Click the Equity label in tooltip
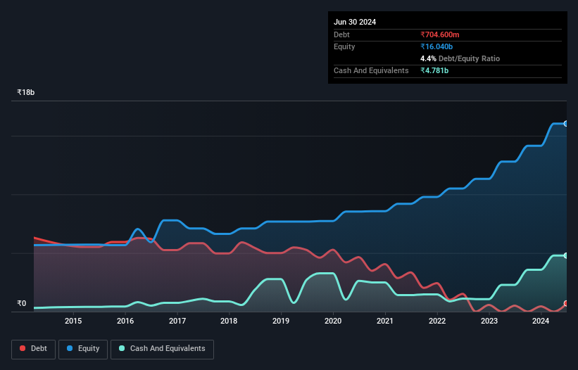Image resolution: width=578 pixels, height=370 pixels. tap(344, 46)
